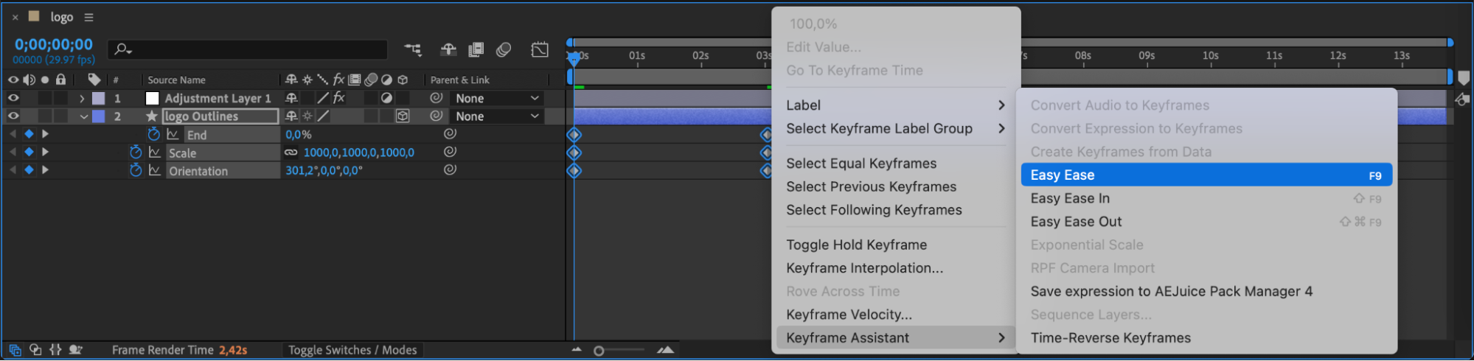Expand the Adjustment Layer 1 properties
Screen dimensions: 1474x361
(x=82, y=98)
